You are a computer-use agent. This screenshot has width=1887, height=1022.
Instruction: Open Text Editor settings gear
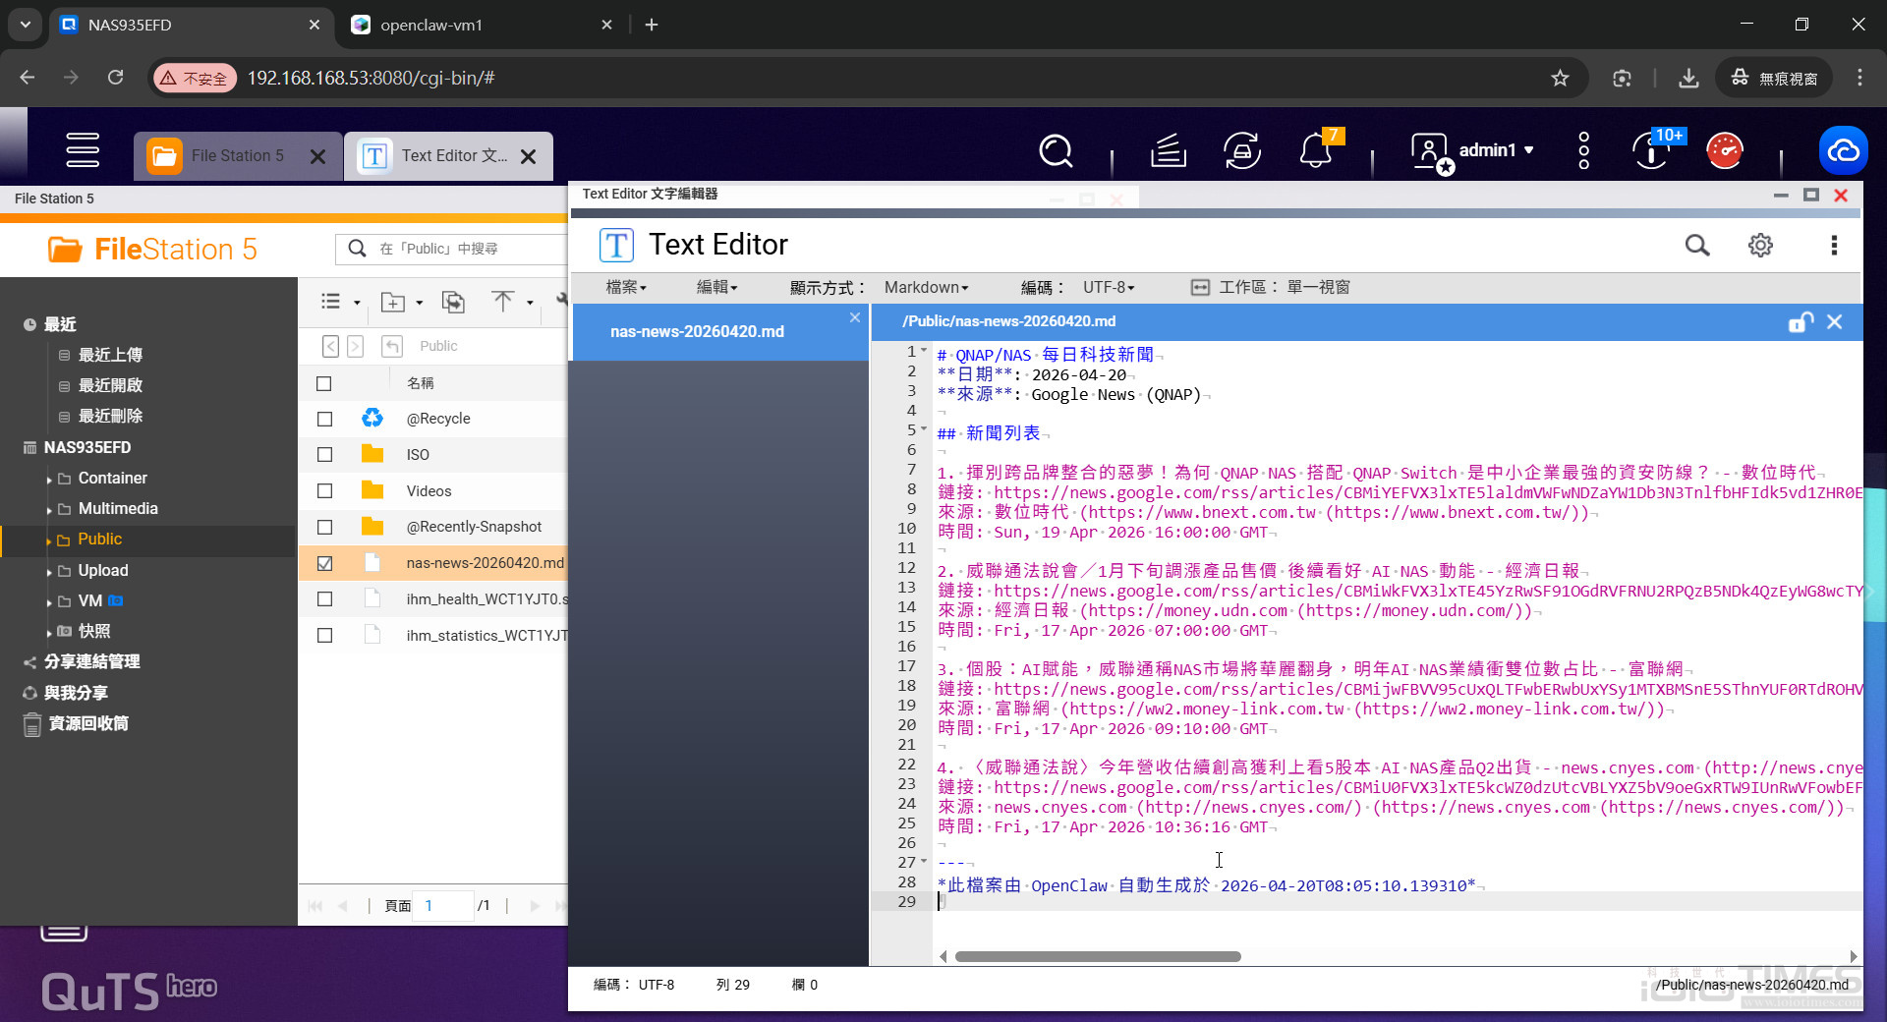coord(1760,246)
